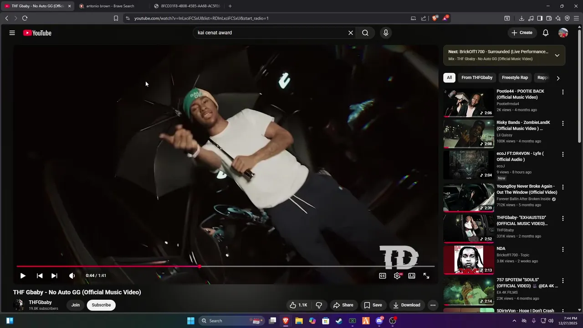Open more actions next to Download
583x328 pixels.
[x=433, y=305]
